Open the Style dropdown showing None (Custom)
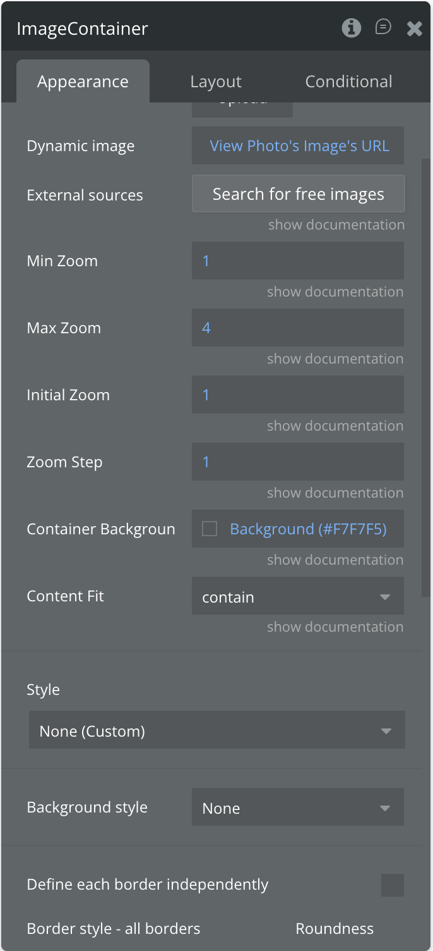 coord(216,731)
